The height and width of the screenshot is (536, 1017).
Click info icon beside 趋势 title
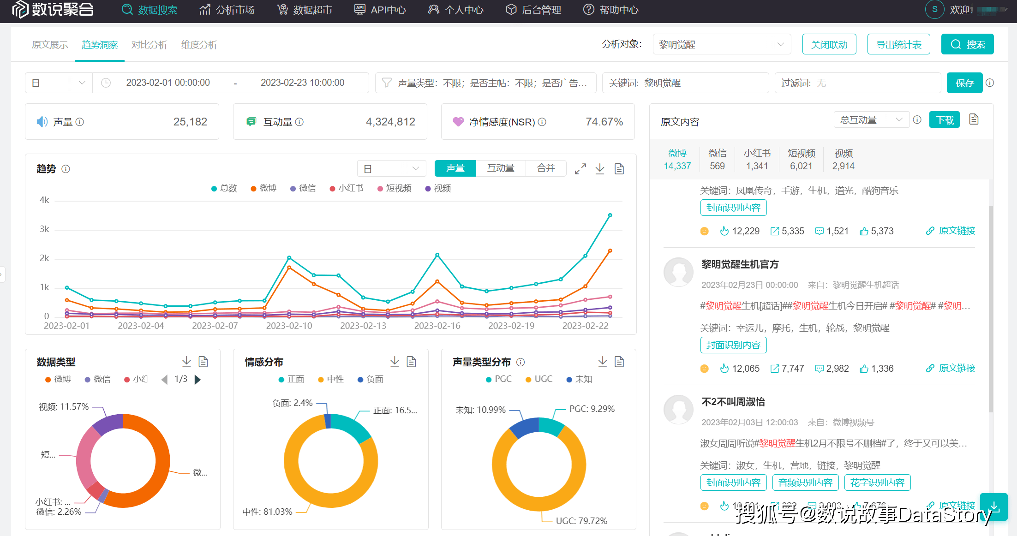(x=66, y=169)
